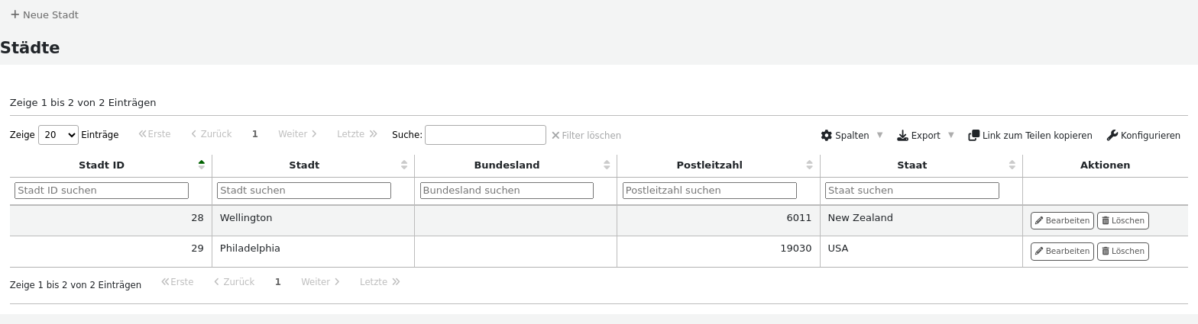Click the Export download icon
This screenshot has width=1198, height=324.
[902, 135]
